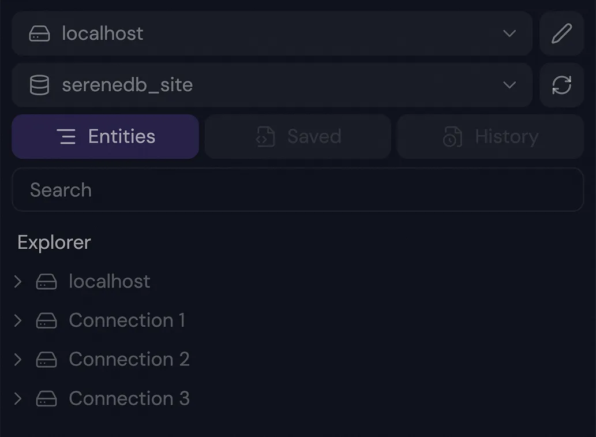Open the localhost connection dropdown
This screenshot has height=437, width=596.
272,33
